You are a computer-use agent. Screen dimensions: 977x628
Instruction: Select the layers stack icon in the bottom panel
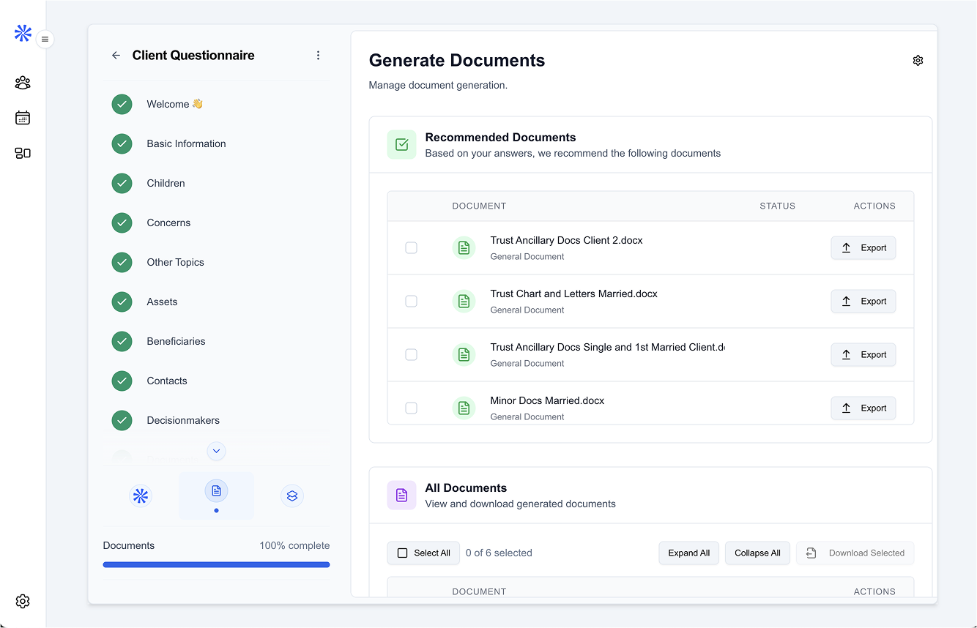[292, 496]
